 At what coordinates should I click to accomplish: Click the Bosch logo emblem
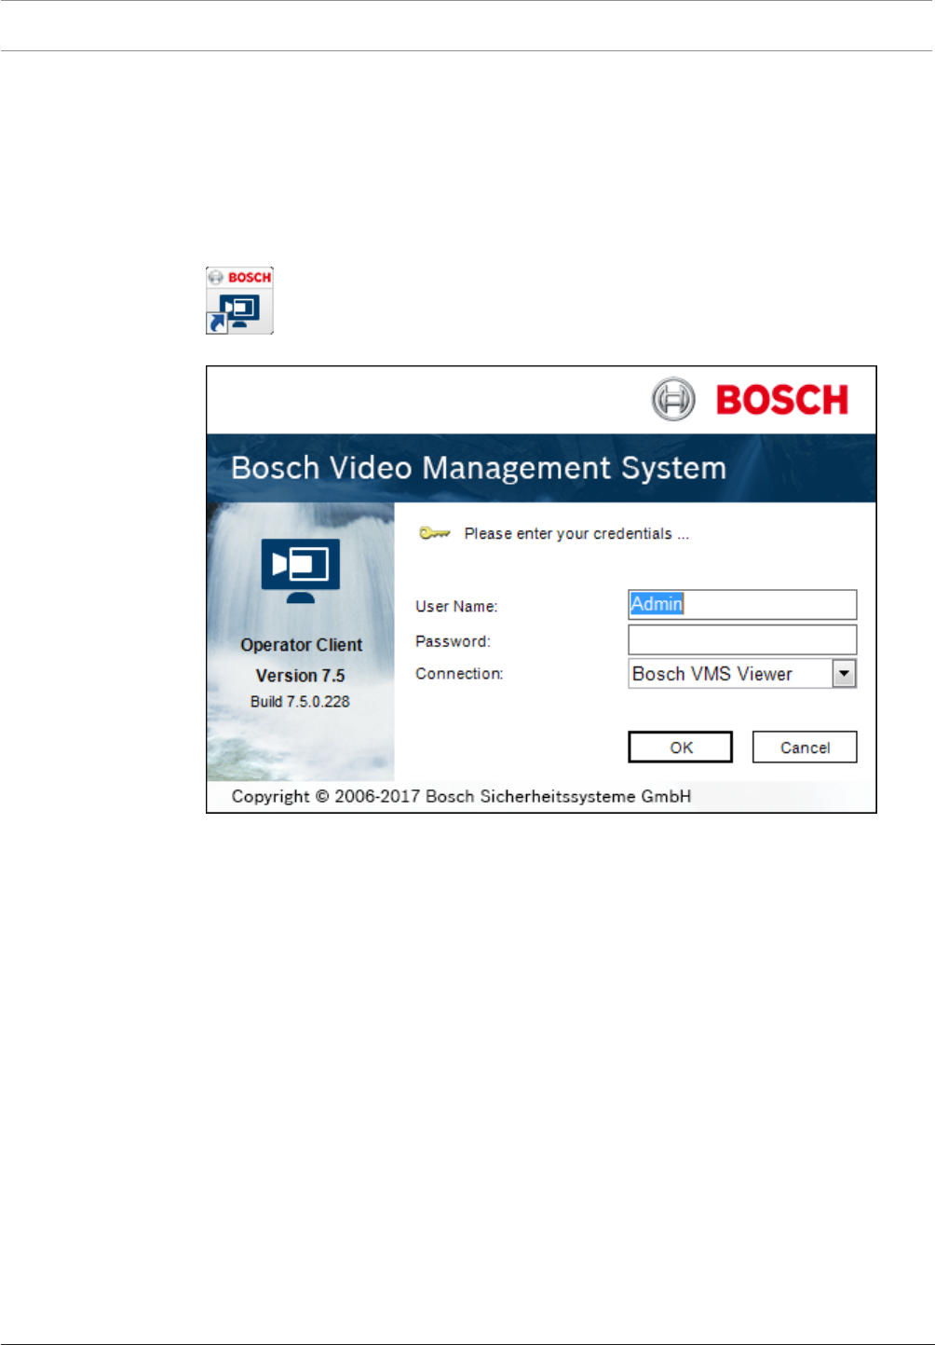pos(673,399)
